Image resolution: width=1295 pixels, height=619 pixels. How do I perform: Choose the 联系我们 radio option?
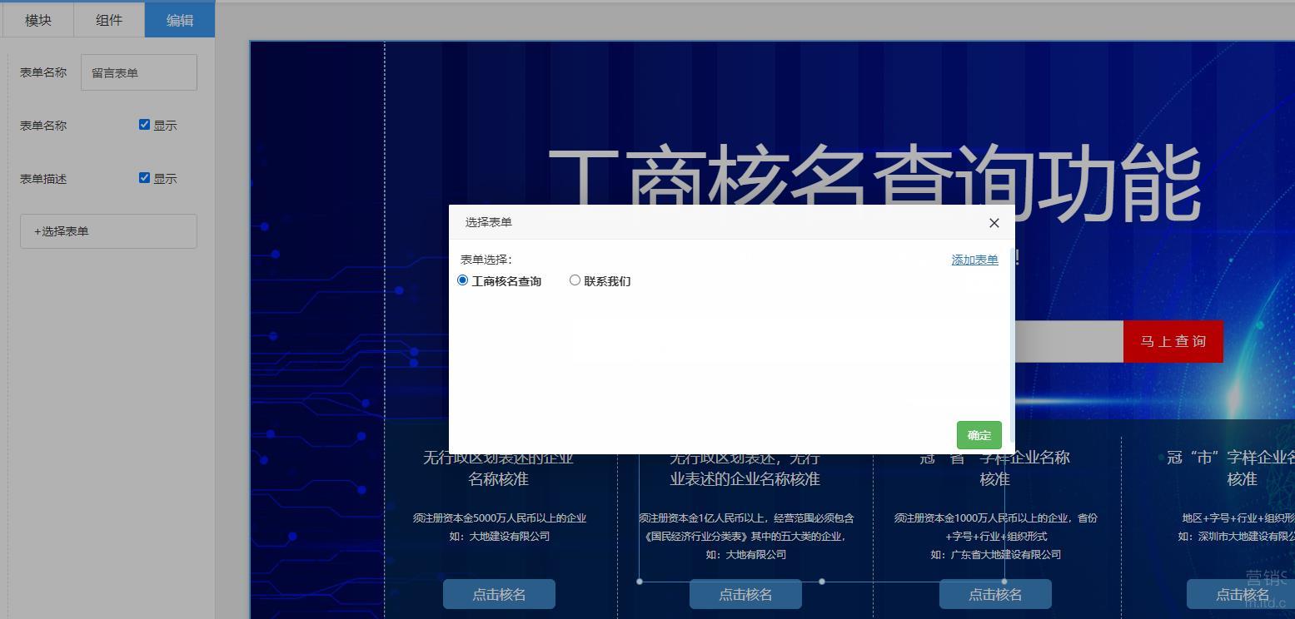pos(575,280)
